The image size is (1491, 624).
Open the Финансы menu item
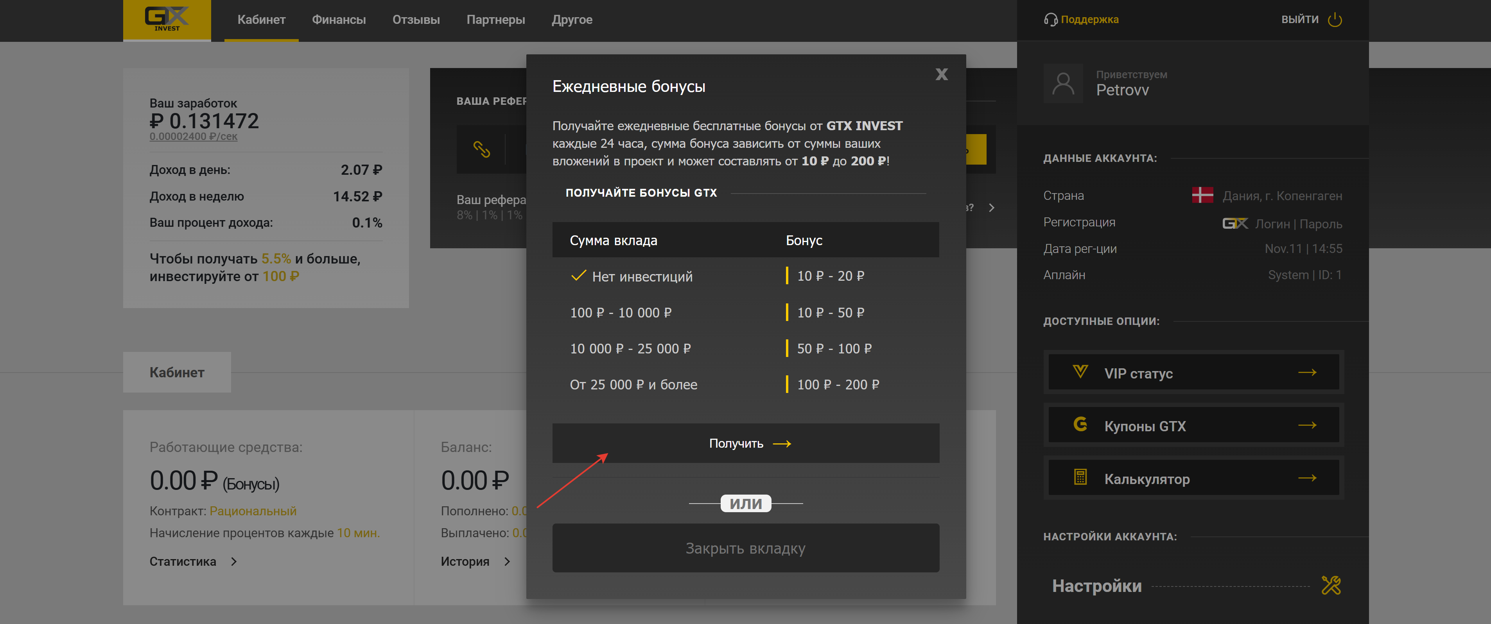click(339, 20)
